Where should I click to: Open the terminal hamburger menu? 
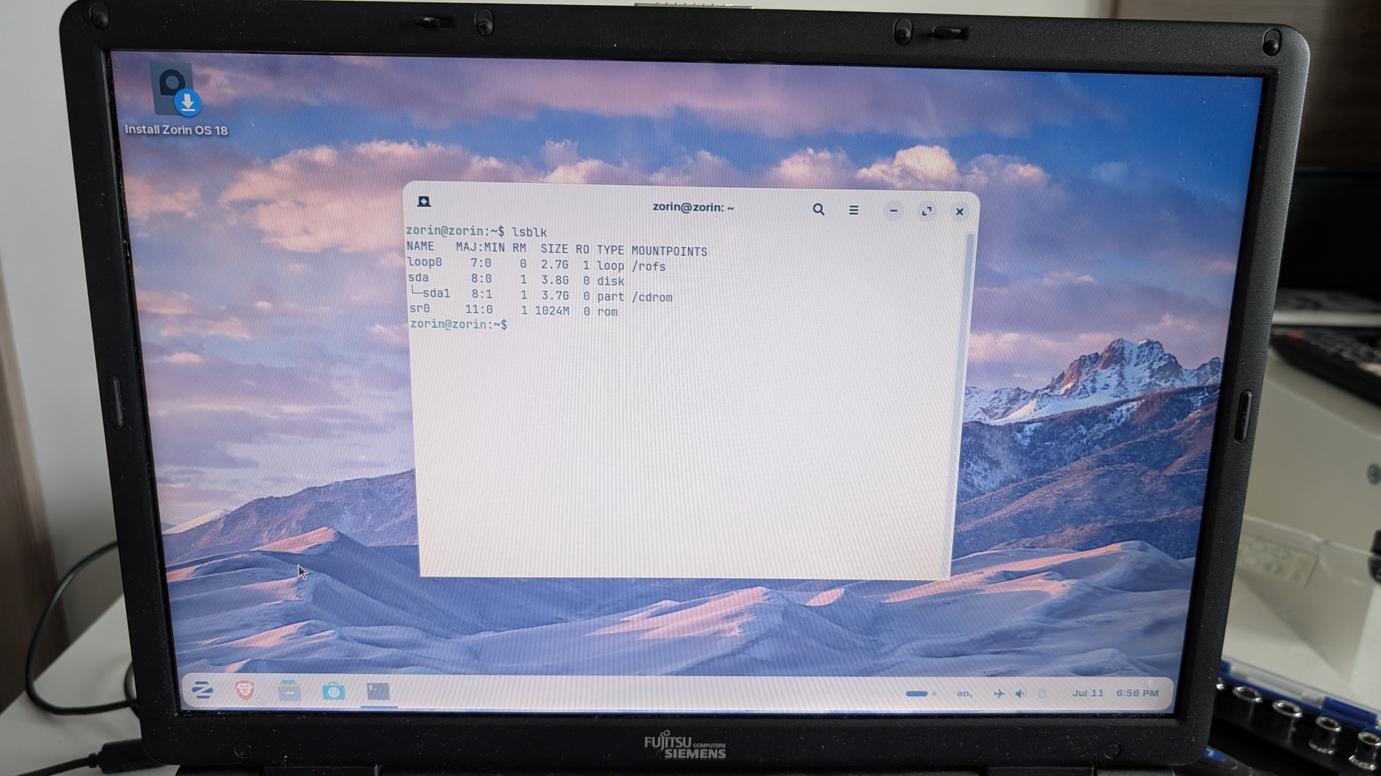point(853,210)
